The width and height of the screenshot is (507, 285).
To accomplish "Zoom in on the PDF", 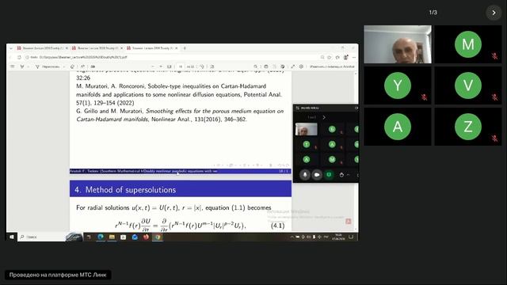I will point(161,66).
